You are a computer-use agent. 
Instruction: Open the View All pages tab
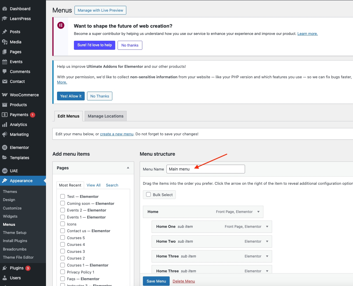[x=93, y=185]
